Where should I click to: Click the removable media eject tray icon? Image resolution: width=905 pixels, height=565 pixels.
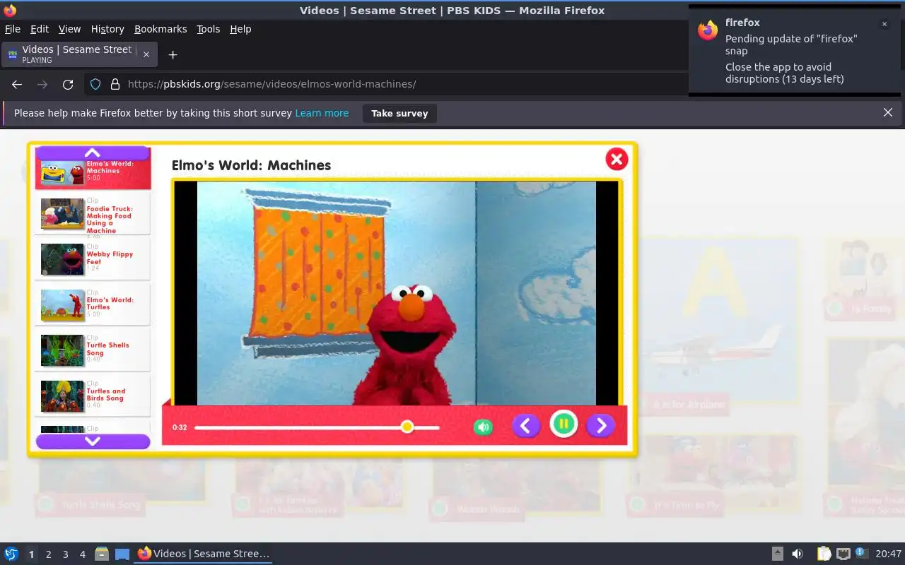[777, 554]
